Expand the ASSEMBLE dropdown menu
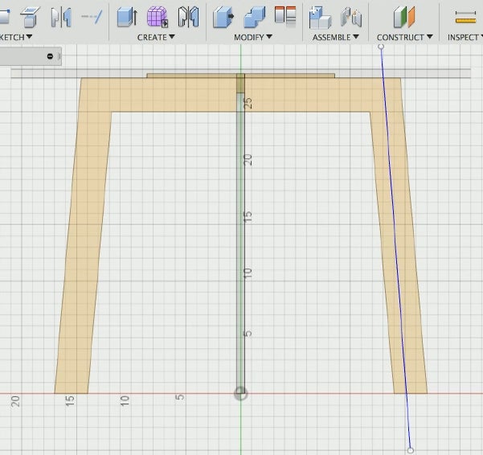 (336, 37)
